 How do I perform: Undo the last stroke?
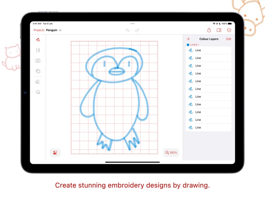128,30
